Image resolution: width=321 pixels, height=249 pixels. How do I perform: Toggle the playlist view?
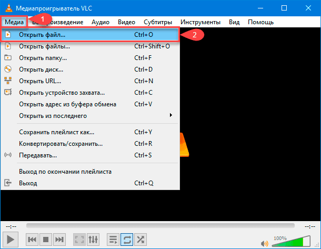coord(113,240)
